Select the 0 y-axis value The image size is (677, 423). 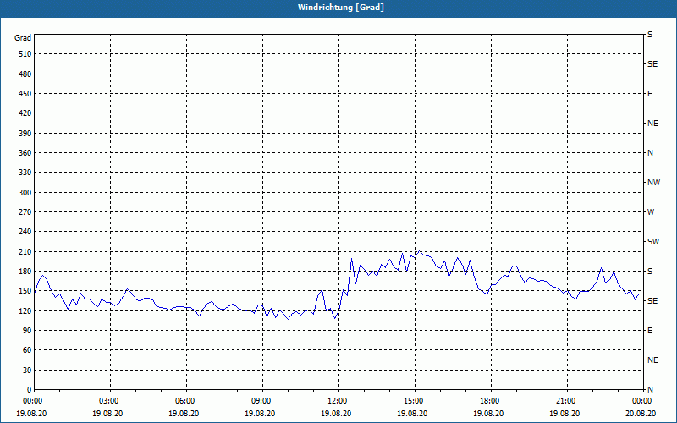[x=29, y=389]
